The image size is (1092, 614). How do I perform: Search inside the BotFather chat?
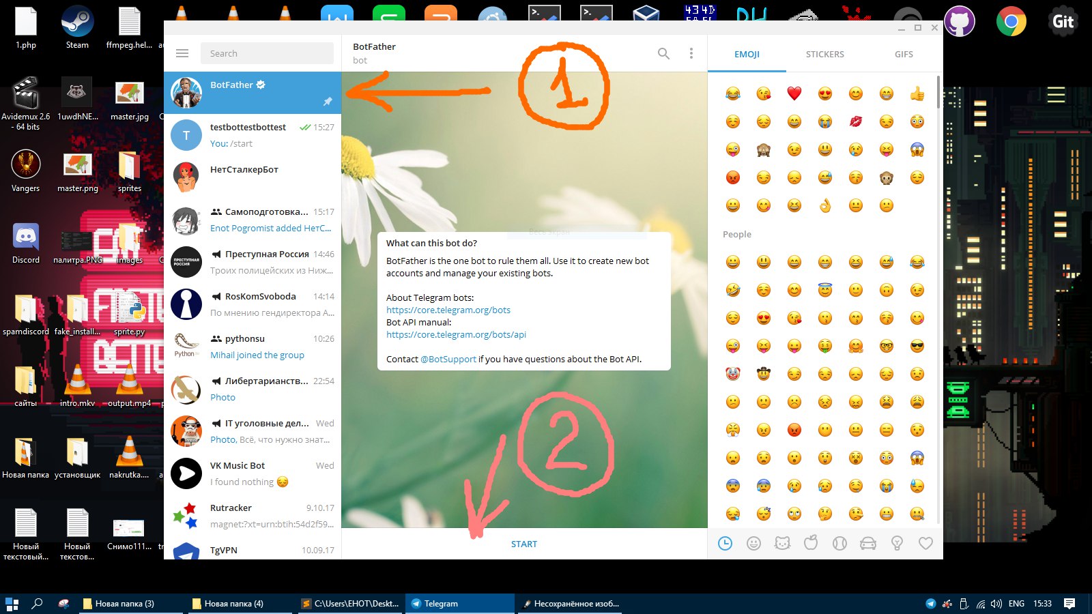tap(663, 53)
